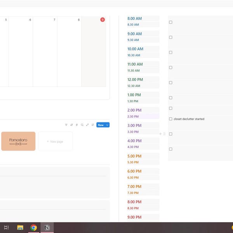Open the filter icon in database toolbar
This screenshot has width=233, height=233.
(x=66, y=125)
